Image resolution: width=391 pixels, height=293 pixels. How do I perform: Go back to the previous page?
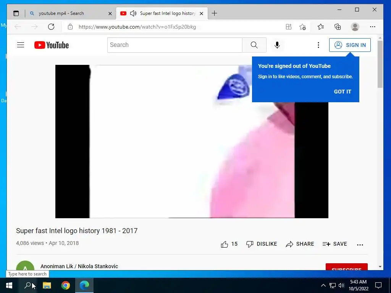point(18,27)
